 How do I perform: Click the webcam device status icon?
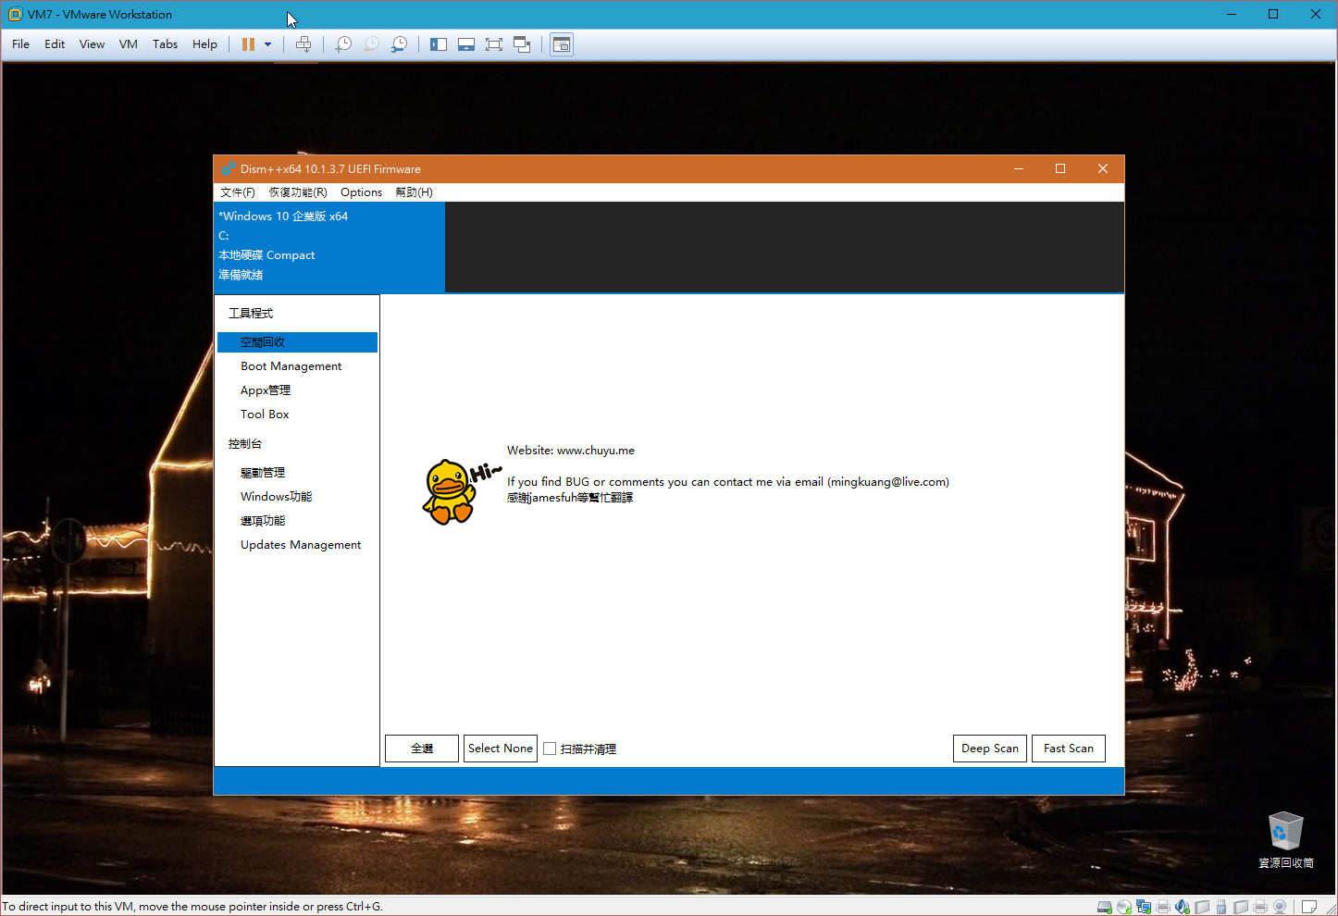1281,907
